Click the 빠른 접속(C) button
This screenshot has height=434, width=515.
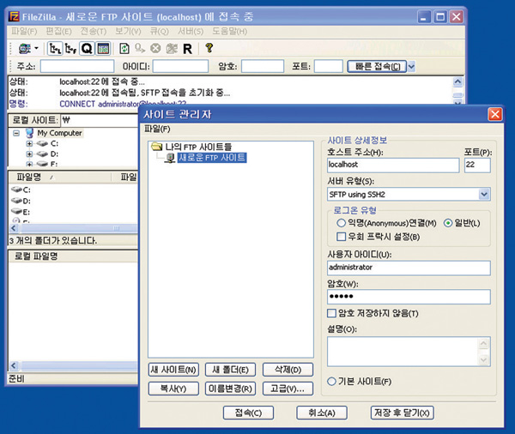pyautogui.click(x=377, y=66)
